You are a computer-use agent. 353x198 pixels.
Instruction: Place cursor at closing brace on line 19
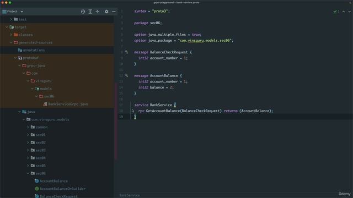[135, 117]
